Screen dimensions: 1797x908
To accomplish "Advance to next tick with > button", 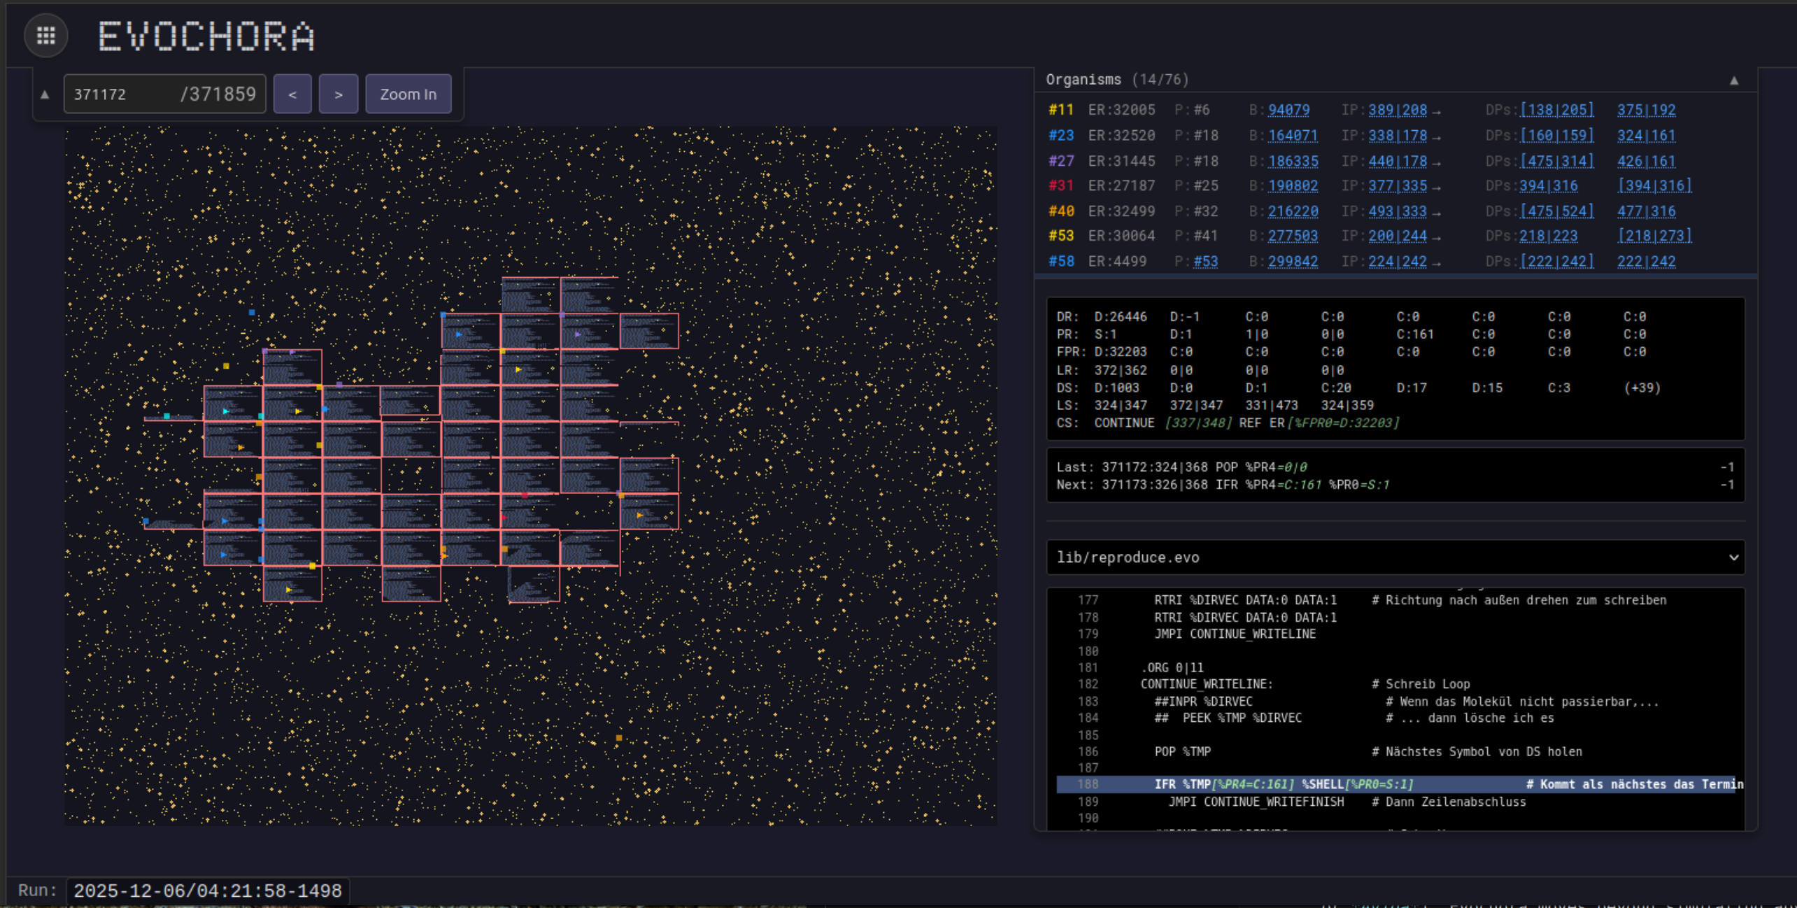I will tap(339, 94).
